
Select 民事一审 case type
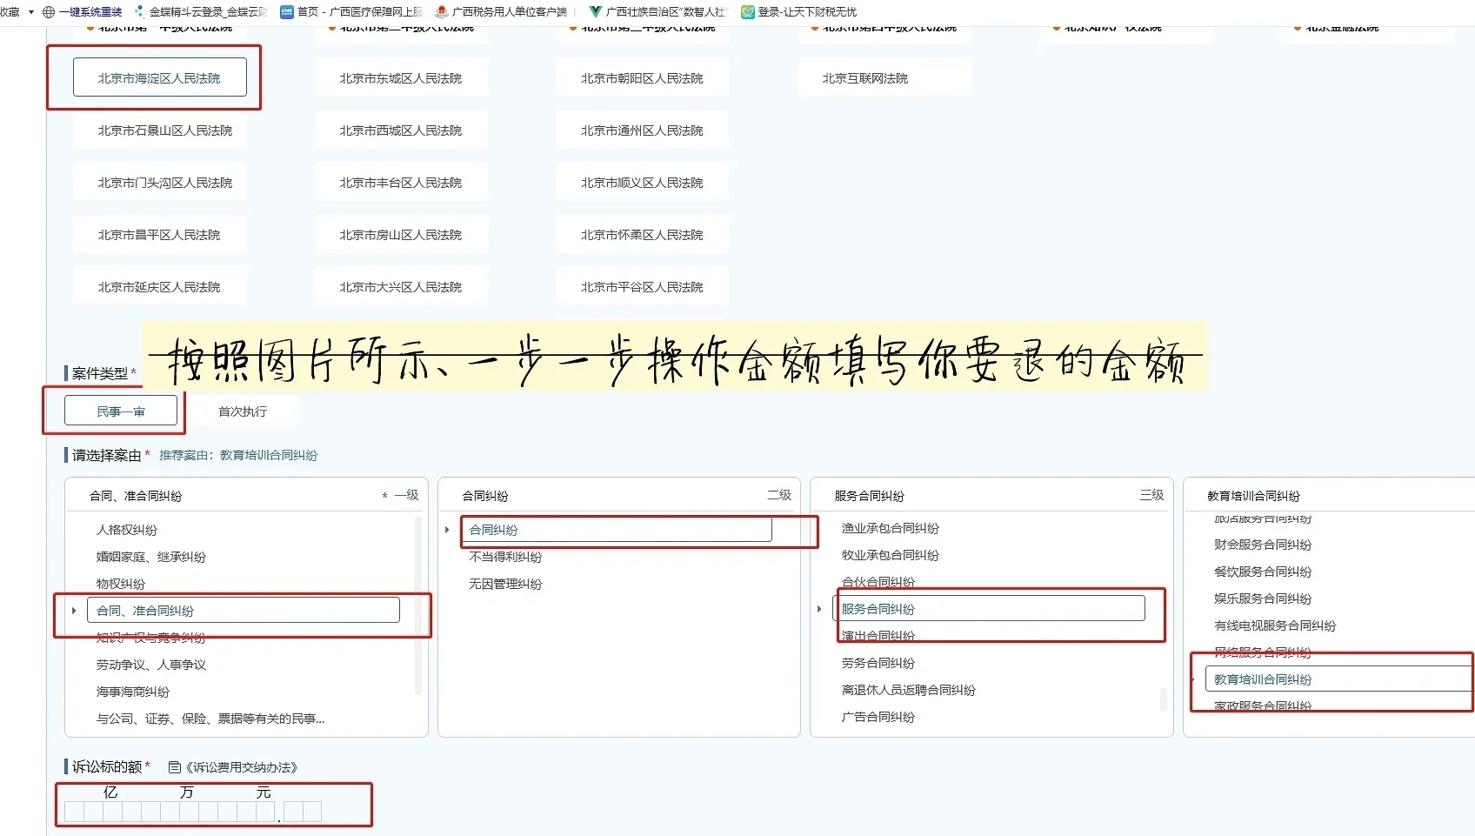pos(121,411)
